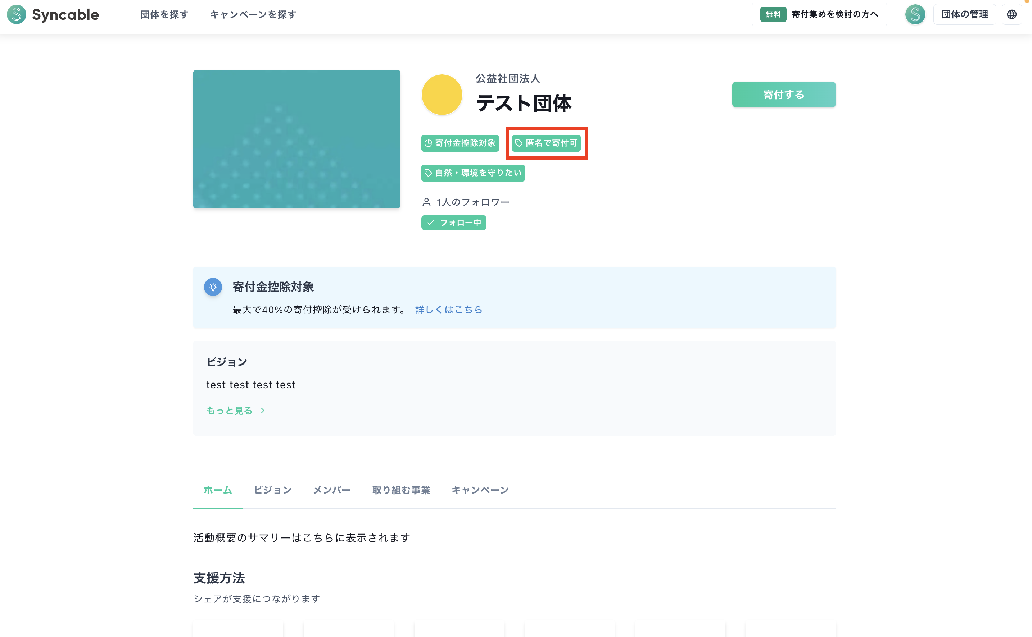Open the chevron next to もっと見る

(262, 410)
